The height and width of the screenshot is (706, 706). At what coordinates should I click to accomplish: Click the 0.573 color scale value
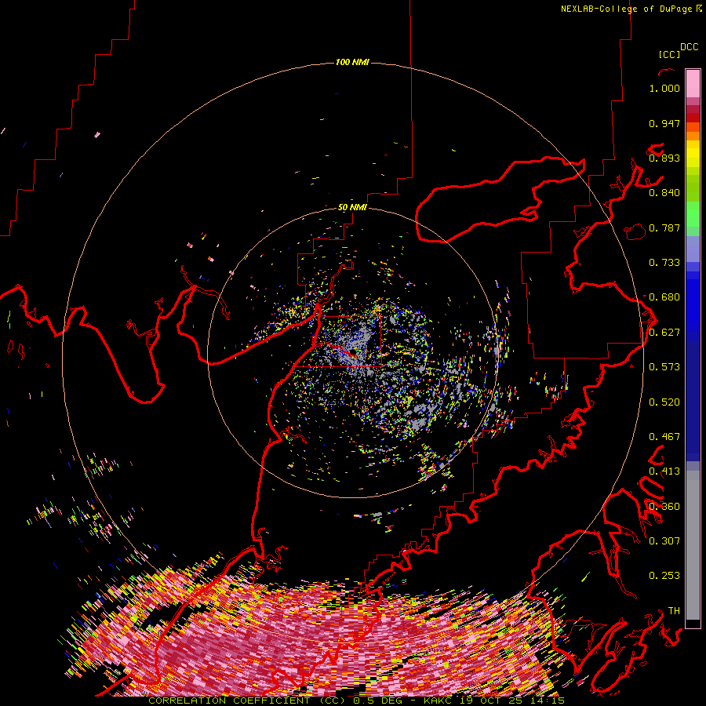point(664,367)
